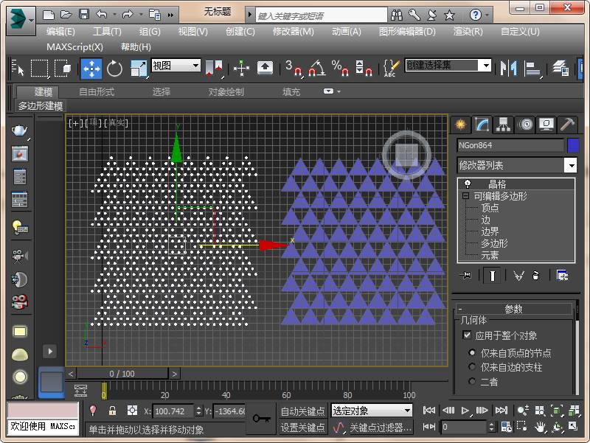Select the 边界 sub-object level
Viewport: 590px width, 443px height.
click(490, 231)
